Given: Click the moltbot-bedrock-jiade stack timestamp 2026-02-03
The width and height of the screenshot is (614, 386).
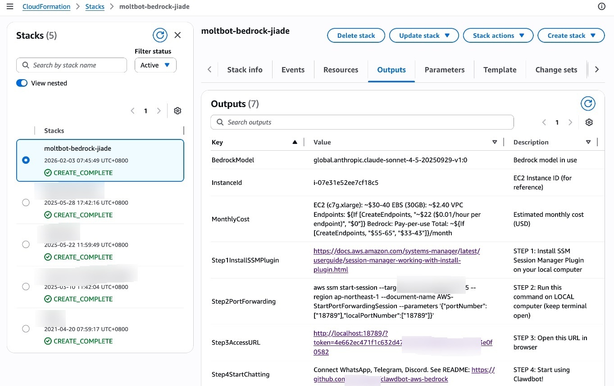Looking at the screenshot, I should 86,160.
